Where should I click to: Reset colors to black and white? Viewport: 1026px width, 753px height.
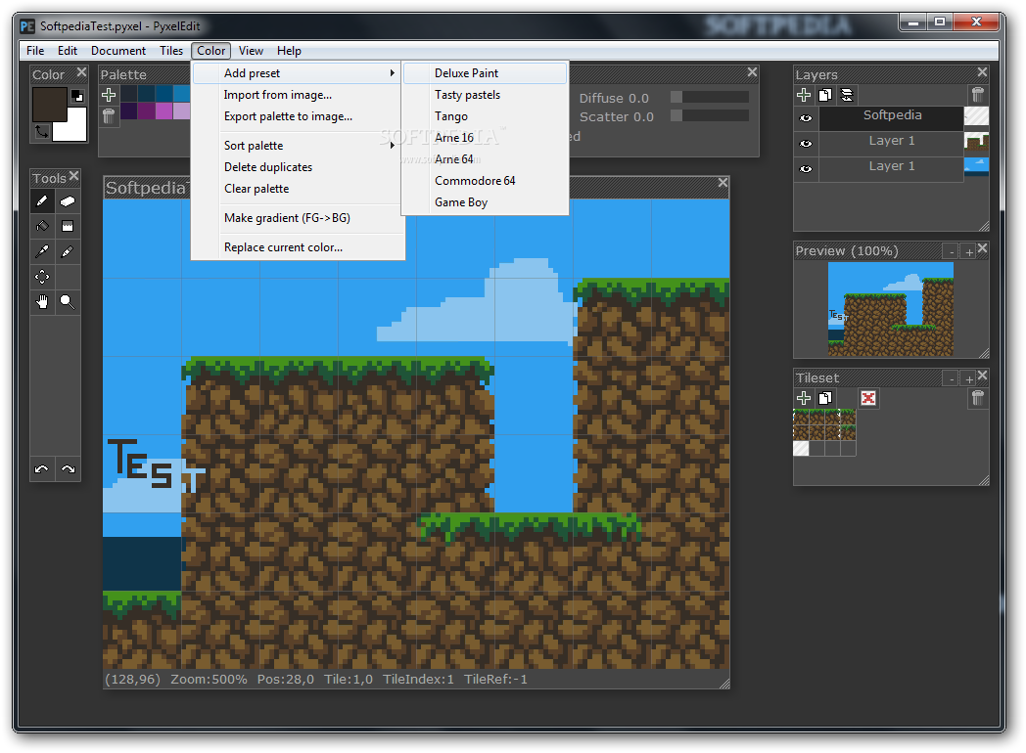point(77,96)
